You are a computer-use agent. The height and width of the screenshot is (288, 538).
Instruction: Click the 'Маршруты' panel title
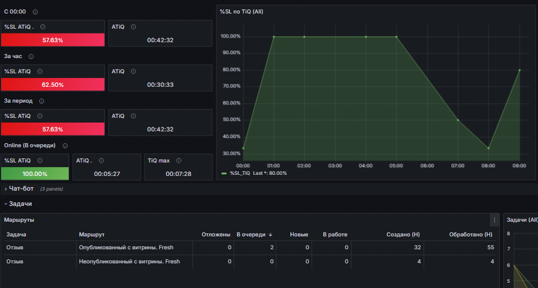pos(19,220)
